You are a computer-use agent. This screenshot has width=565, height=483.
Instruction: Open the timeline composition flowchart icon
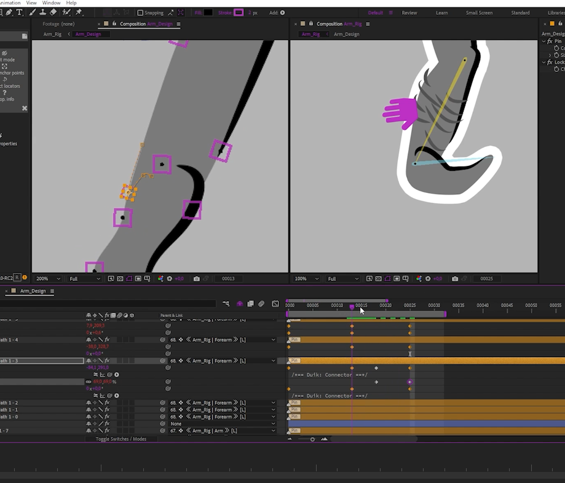pos(226,304)
